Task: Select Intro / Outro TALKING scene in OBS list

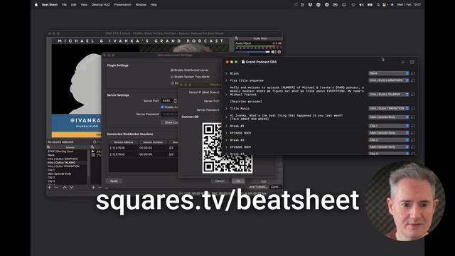Action: tap(62, 163)
